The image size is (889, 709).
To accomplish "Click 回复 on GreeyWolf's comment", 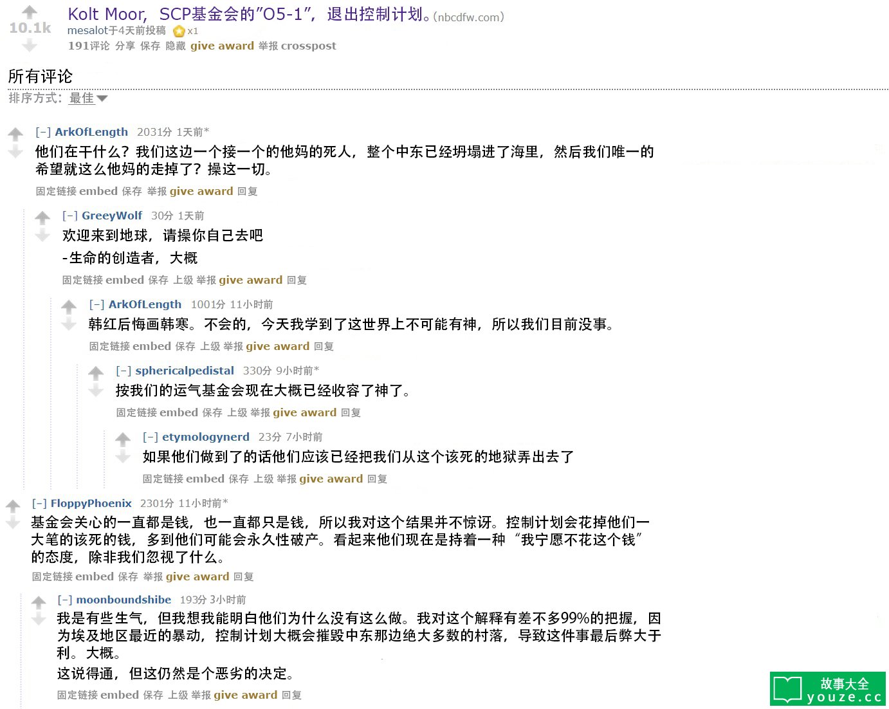I will [x=297, y=280].
